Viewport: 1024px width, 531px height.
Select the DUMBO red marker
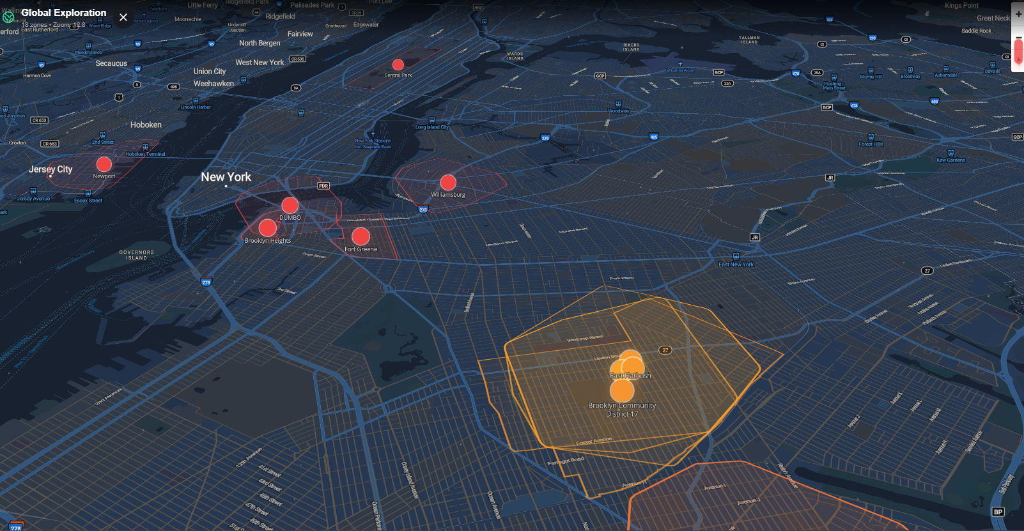290,205
